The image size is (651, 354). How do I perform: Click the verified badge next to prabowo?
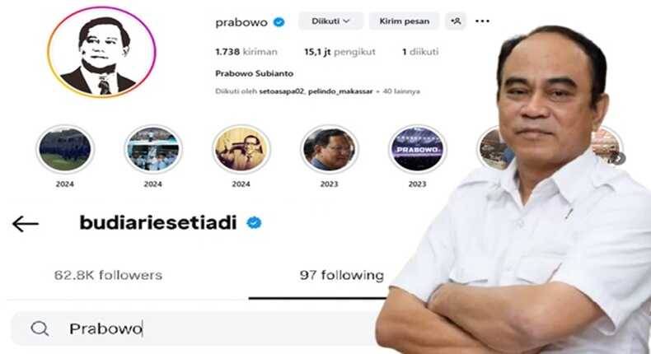point(279,22)
